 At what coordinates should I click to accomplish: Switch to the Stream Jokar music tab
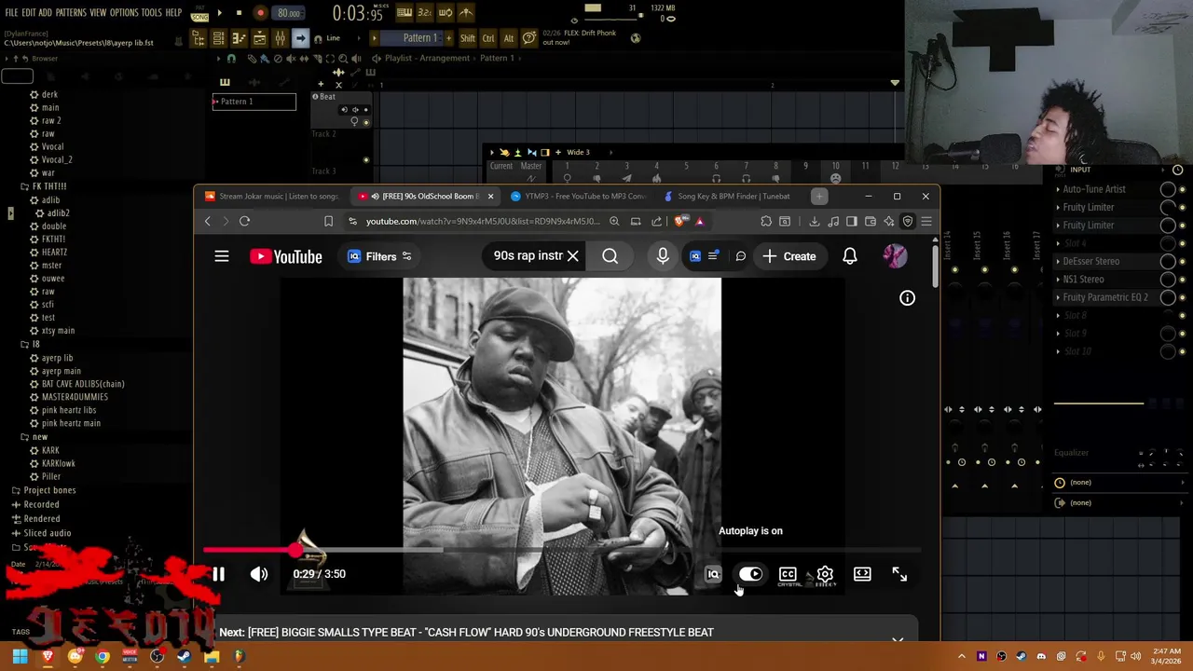[271, 197]
